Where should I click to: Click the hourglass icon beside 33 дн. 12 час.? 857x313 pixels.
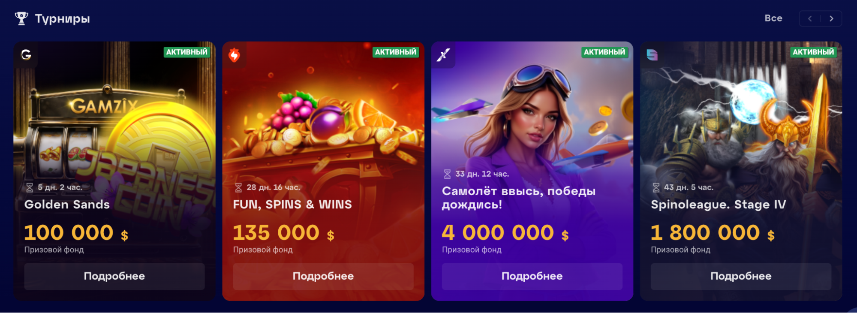[447, 174]
